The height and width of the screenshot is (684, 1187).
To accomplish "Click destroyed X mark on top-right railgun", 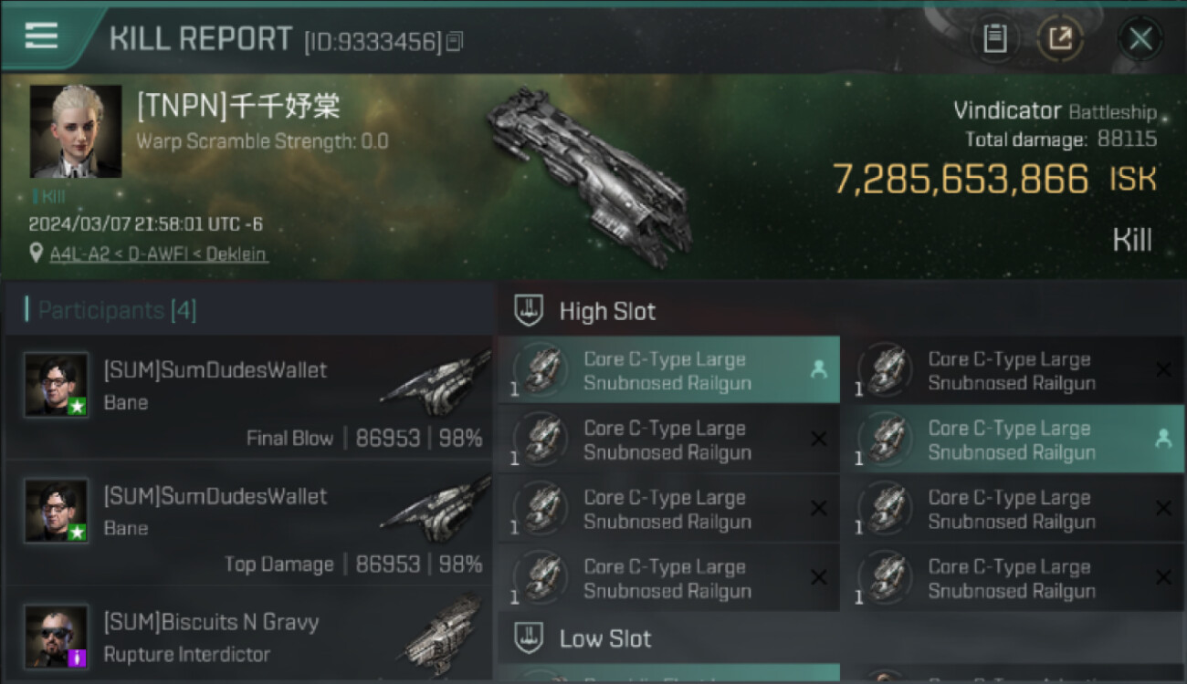I will [1163, 370].
